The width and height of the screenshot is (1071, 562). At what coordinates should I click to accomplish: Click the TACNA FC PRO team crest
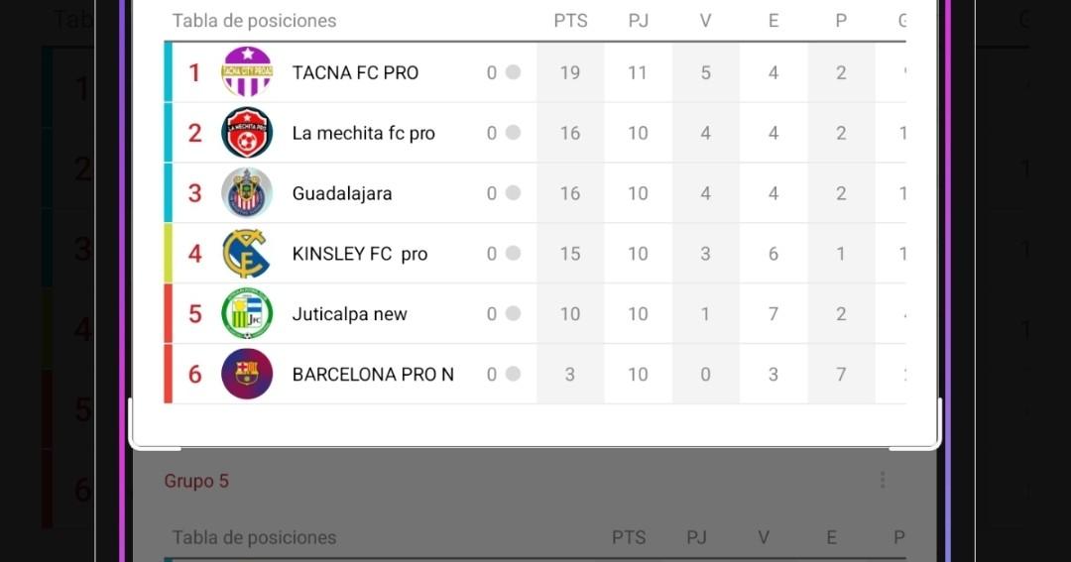247,72
